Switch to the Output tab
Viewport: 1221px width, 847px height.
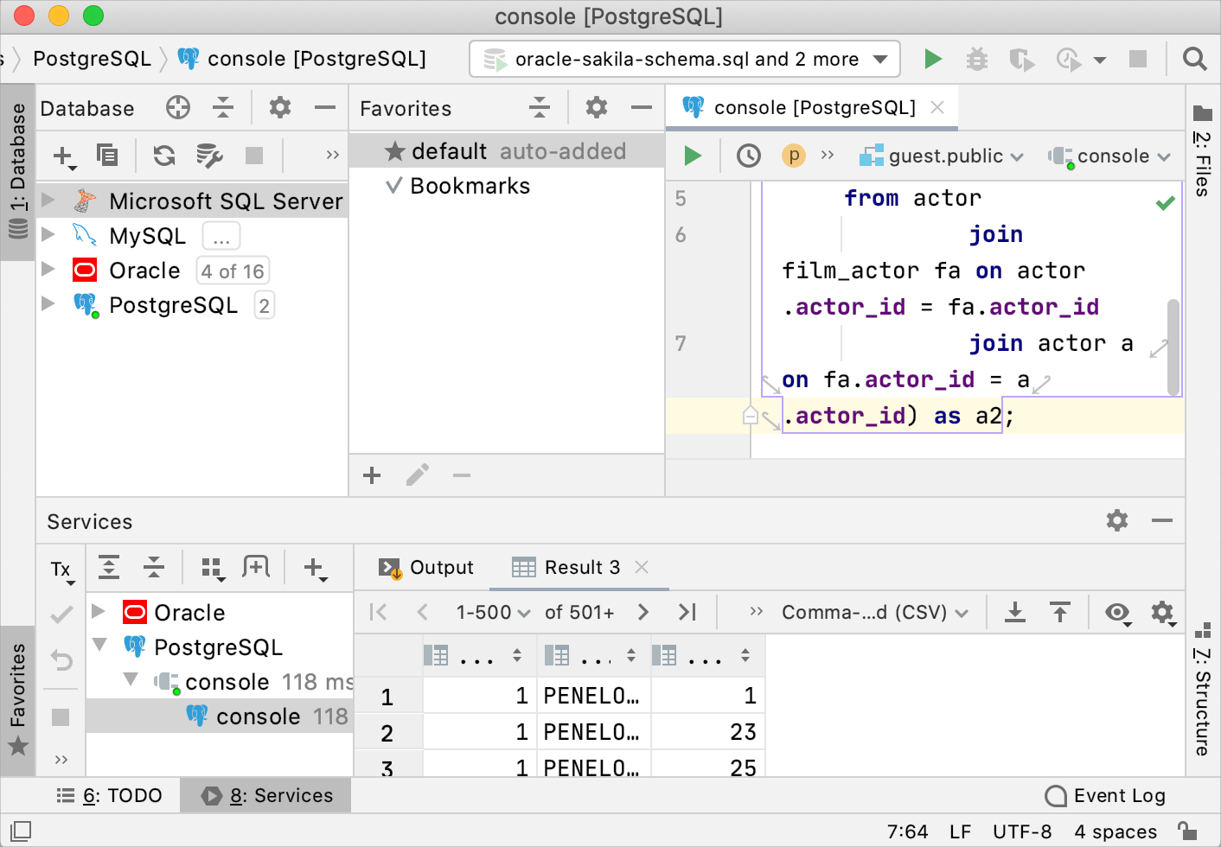[x=426, y=568]
